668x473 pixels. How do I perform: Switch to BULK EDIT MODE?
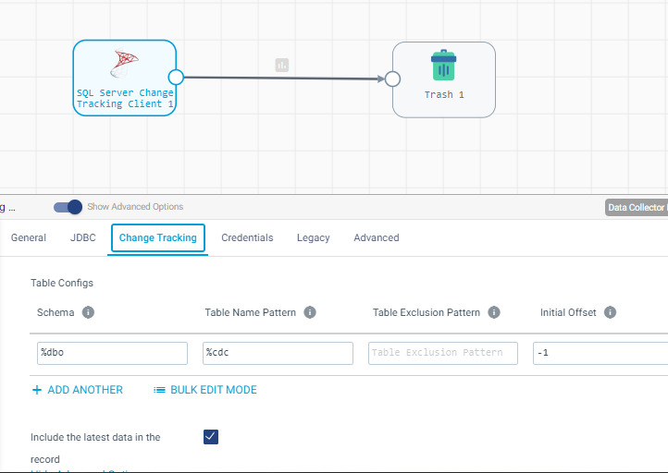204,390
